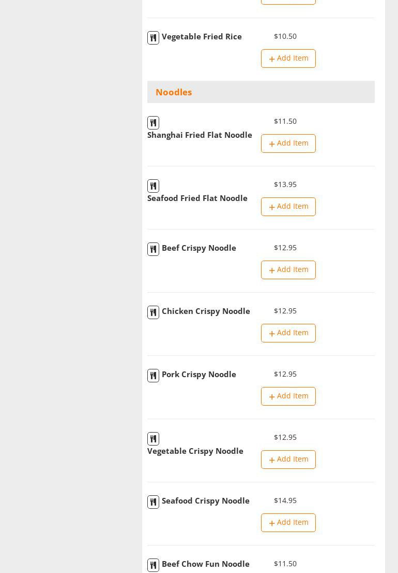Open the Seafood Crispy Noodle item name
398x573 pixels.
coord(205,501)
